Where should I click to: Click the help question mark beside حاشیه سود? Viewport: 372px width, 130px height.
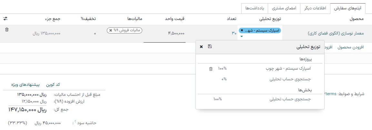(75, 122)
